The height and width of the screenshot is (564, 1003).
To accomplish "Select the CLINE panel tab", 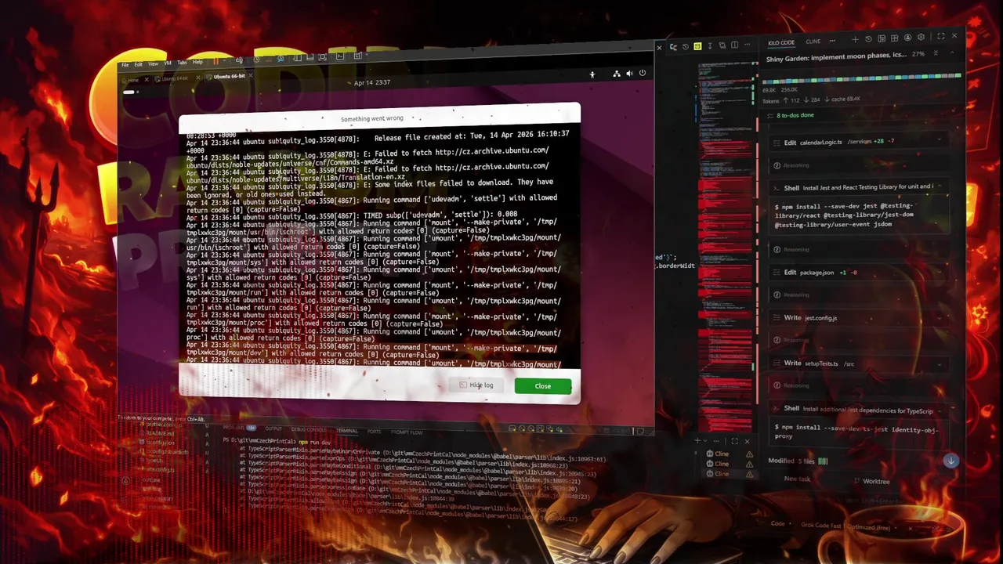I will tap(813, 42).
